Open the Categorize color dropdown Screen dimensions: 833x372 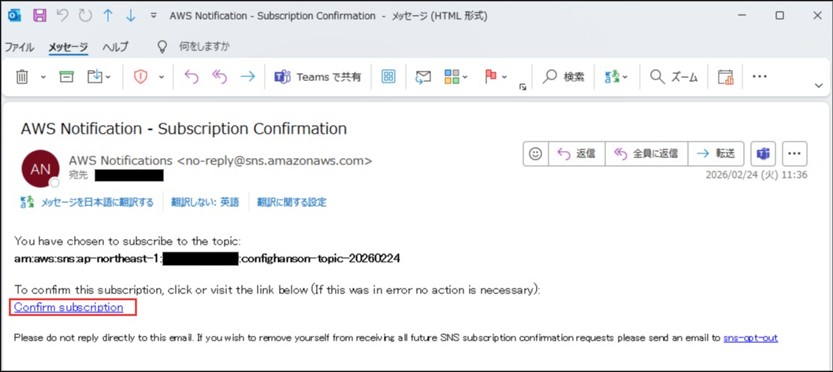[456, 76]
